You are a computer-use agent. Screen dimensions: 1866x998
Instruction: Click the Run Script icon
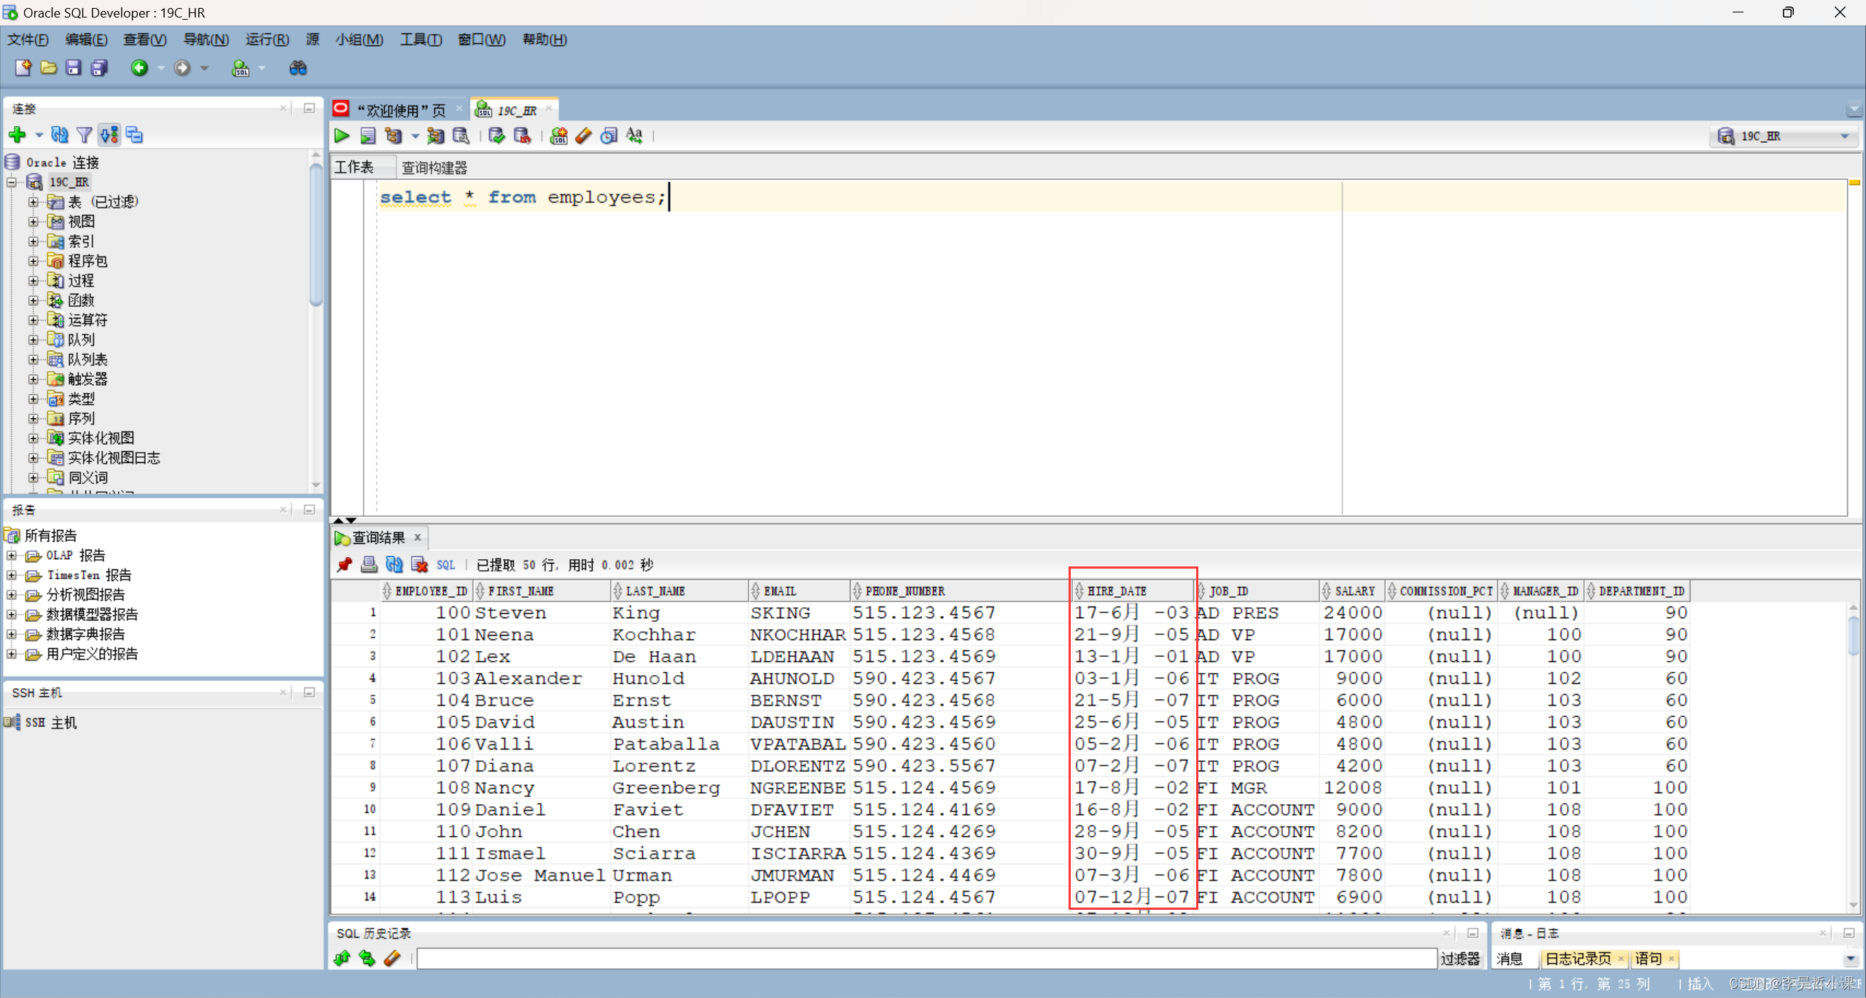pyautogui.click(x=368, y=136)
